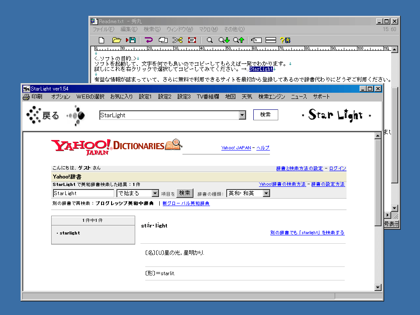420x315 pixels.
Task: Click the New file icon in the 秀丸 toolbar
Action: [x=101, y=40]
